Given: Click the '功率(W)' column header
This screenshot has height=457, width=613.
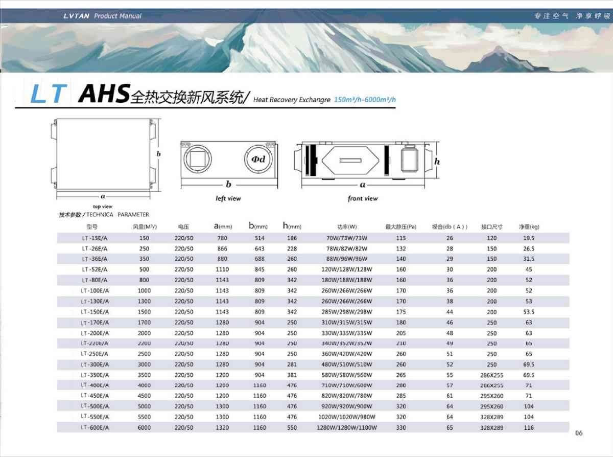Looking at the screenshot, I should [347, 226].
